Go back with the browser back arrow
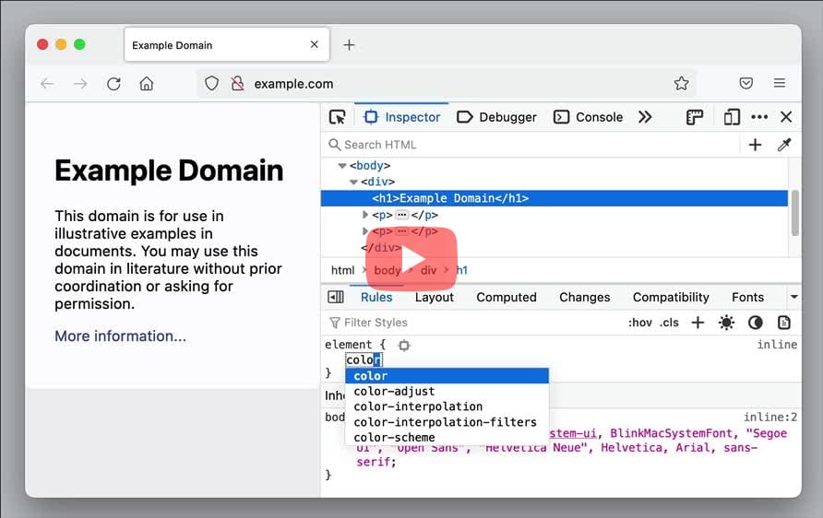The image size is (823, 518). pos(47,83)
